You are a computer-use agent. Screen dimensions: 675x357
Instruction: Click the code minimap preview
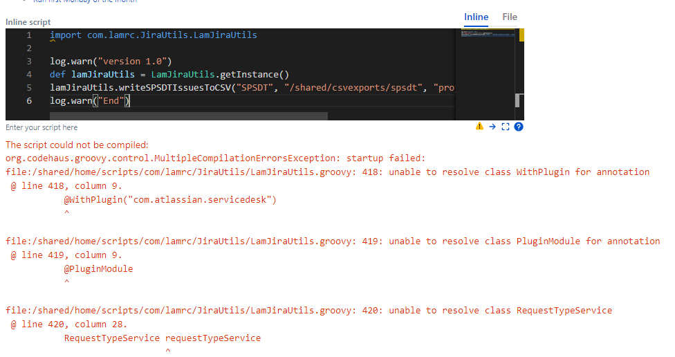486,34
